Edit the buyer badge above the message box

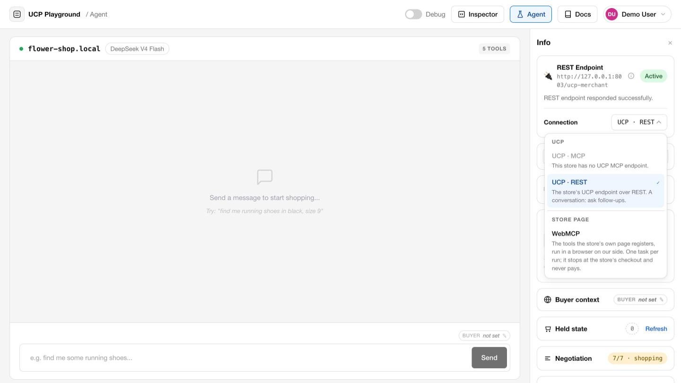(x=484, y=336)
